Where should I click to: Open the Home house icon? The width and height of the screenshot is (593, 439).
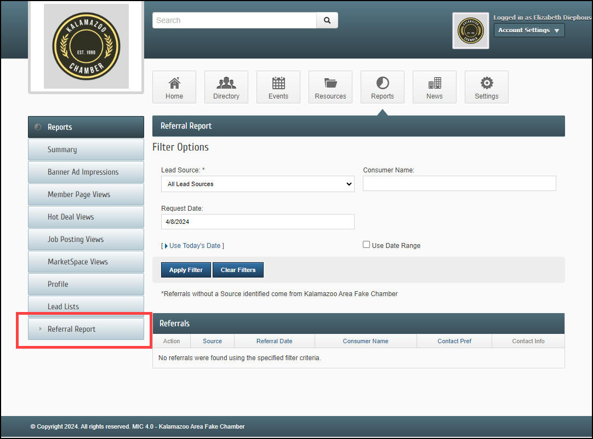click(x=174, y=83)
